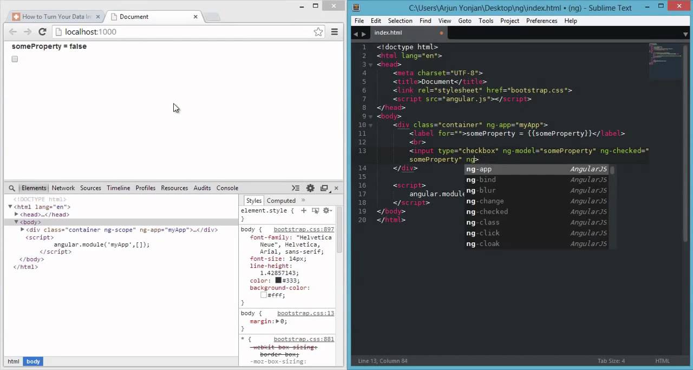The height and width of the screenshot is (370, 693).
Task: Tick the someProperty checkbox on the page
Action: point(15,59)
